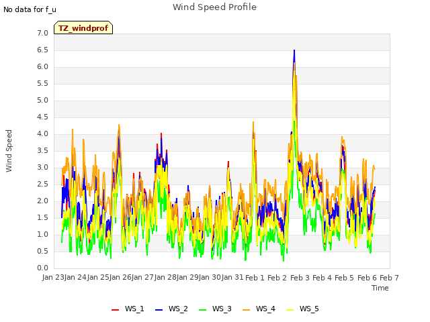This screenshot has height=322, width=430.
Task: Click the Jan 28 x-axis date label
Action: [x=165, y=278]
